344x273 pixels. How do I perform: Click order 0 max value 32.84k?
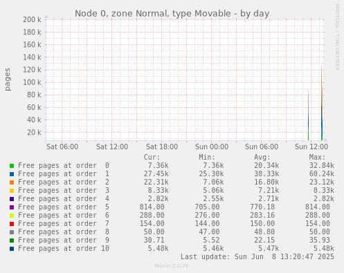[x=322, y=166]
